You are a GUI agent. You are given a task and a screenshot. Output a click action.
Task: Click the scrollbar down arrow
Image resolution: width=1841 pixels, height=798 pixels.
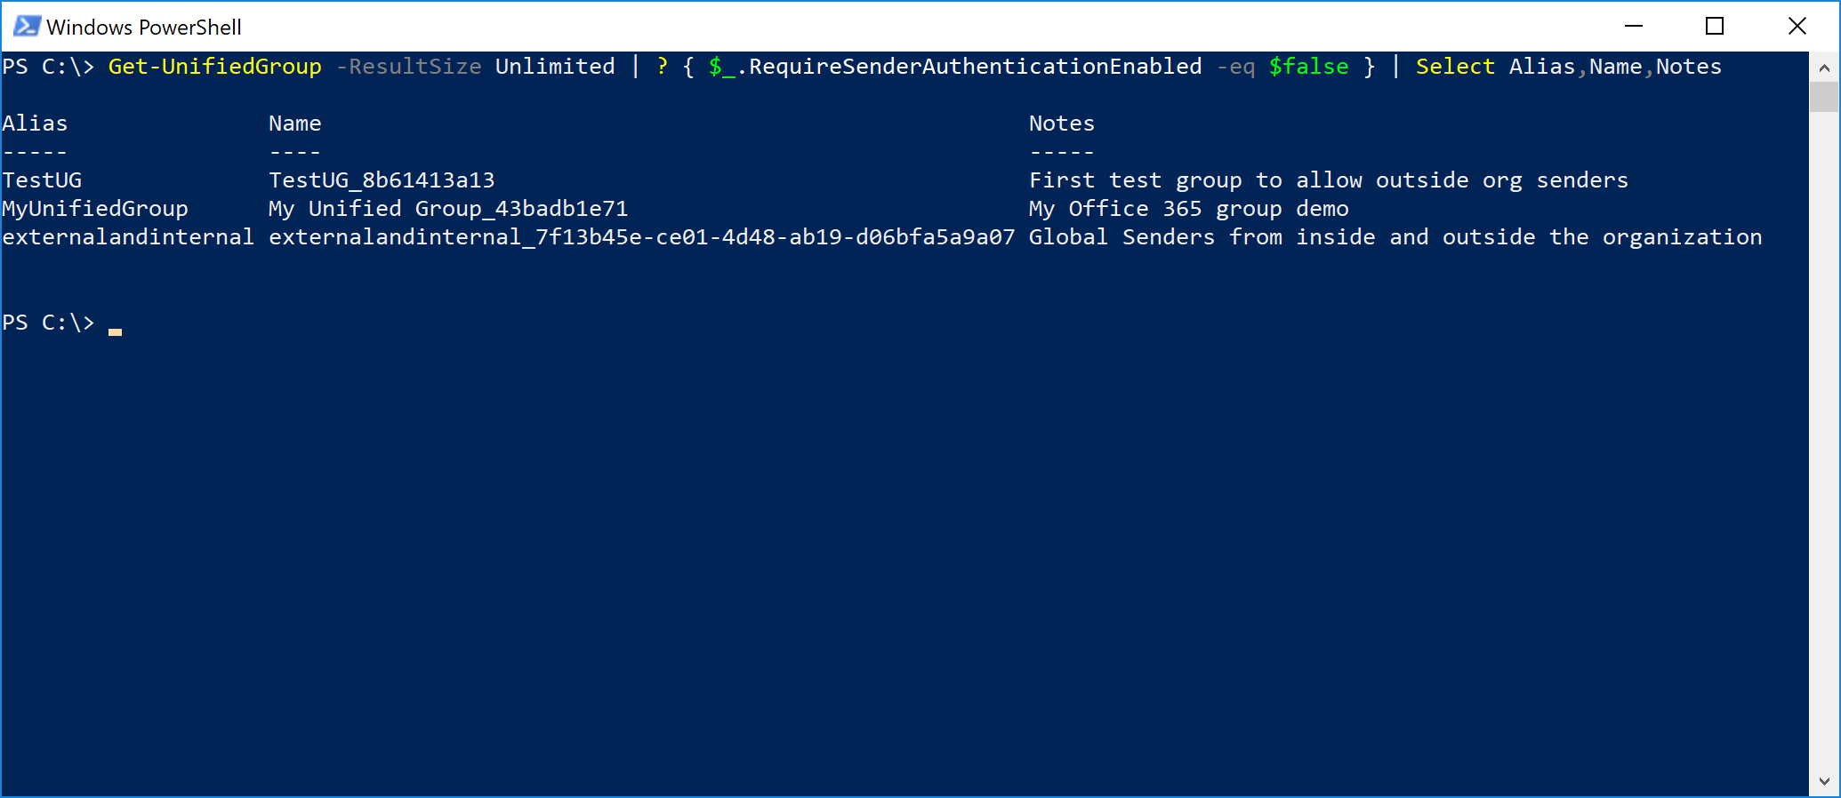pos(1824,782)
